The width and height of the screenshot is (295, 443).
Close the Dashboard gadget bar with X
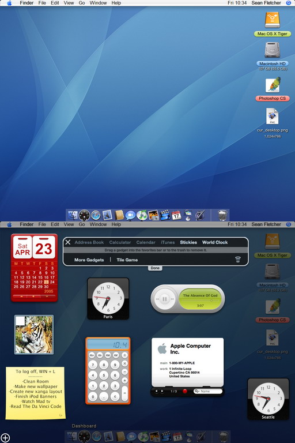pyautogui.click(x=68, y=242)
